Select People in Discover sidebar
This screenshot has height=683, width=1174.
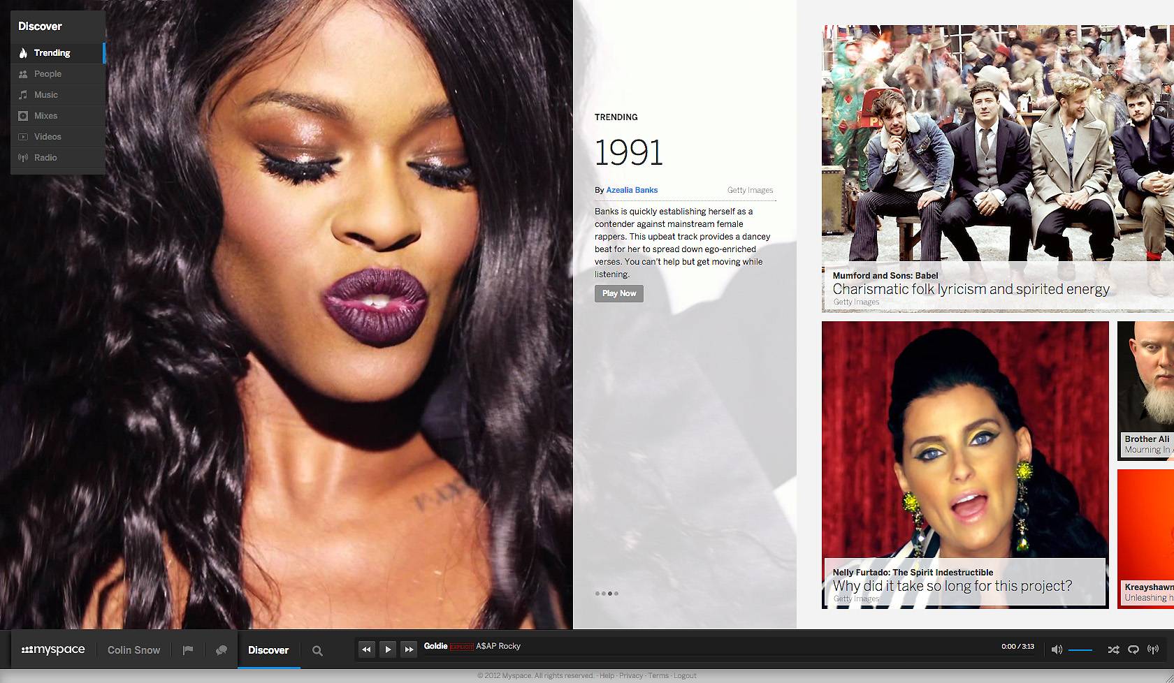(x=48, y=74)
